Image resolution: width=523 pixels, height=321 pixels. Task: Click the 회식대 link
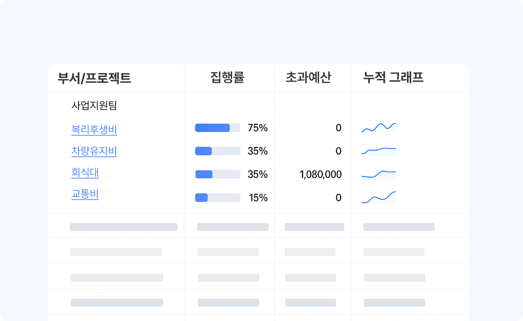tap(85, 173)
